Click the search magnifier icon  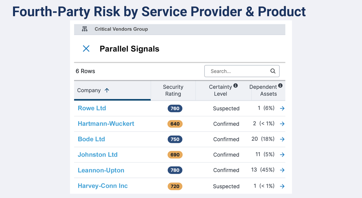coord(273,71)
